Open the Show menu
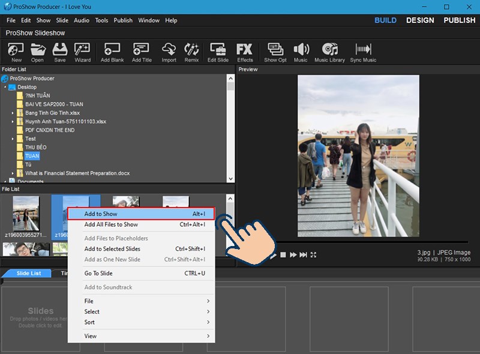 (x=43, y=20)
